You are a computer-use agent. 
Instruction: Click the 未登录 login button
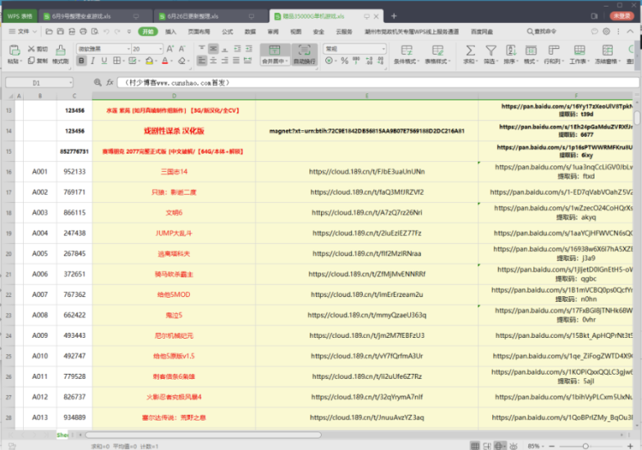point(620,16)
